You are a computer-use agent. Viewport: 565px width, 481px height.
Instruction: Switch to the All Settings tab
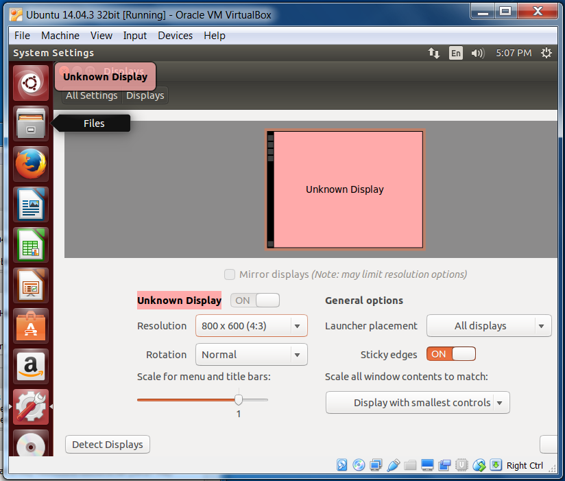(x=91, y=95)
